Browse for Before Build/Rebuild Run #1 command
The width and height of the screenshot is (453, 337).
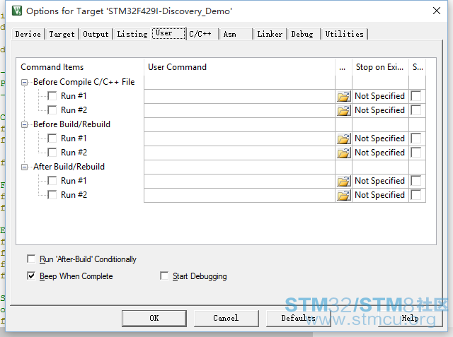(343, 138)
